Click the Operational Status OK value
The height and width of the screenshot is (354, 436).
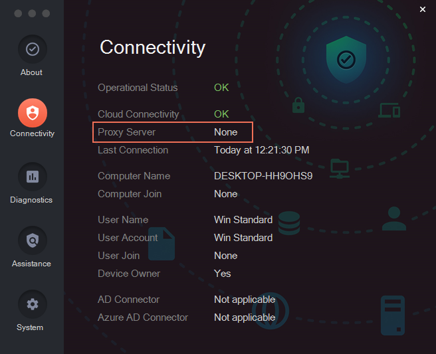pos(221,88)
